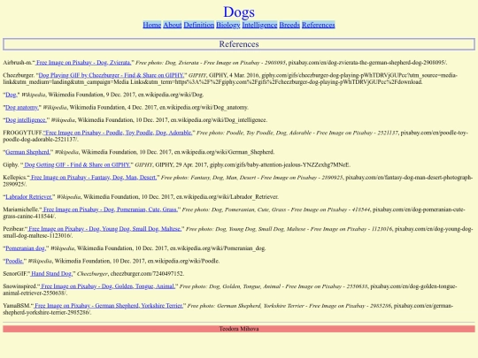Open the "Dog intelligence" link
478x358 pixels.
[26, 120]
